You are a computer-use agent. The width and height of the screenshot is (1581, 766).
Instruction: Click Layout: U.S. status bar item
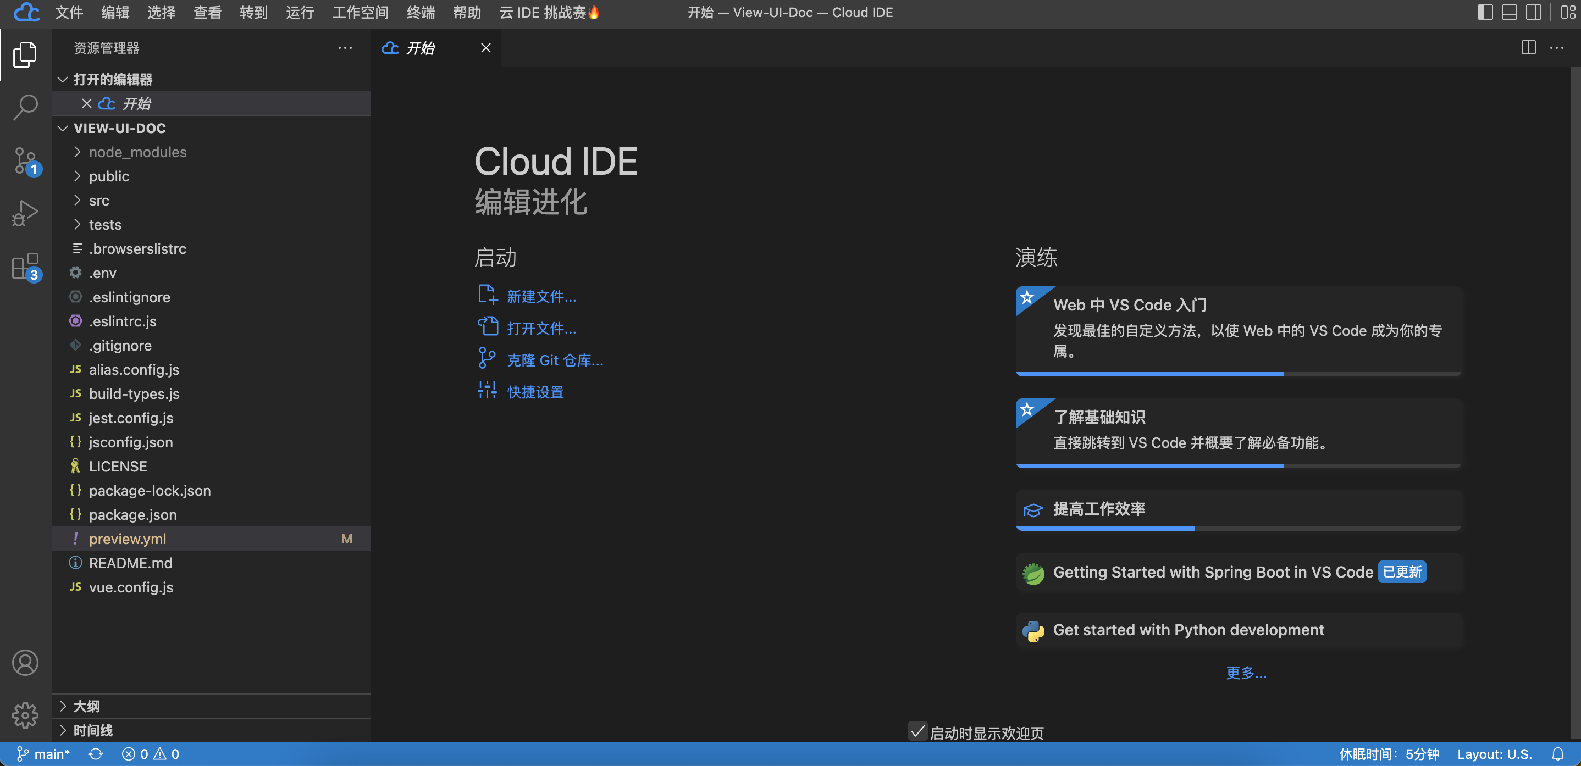tap(1494, 754)
